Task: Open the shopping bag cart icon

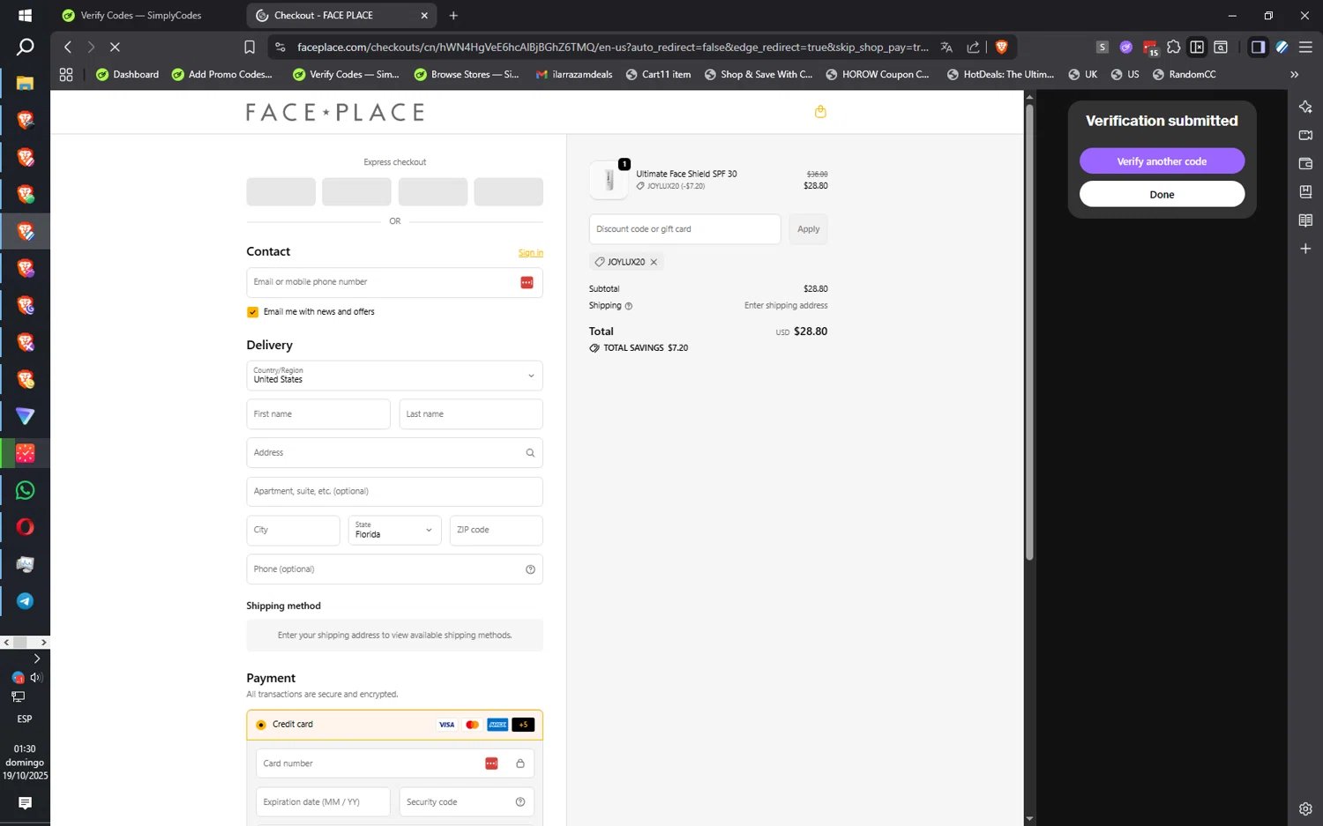Action: click(x=820, y=111)
